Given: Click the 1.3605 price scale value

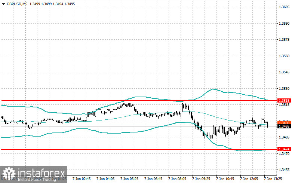Looking at the screenshot, I should pos(284,7).
